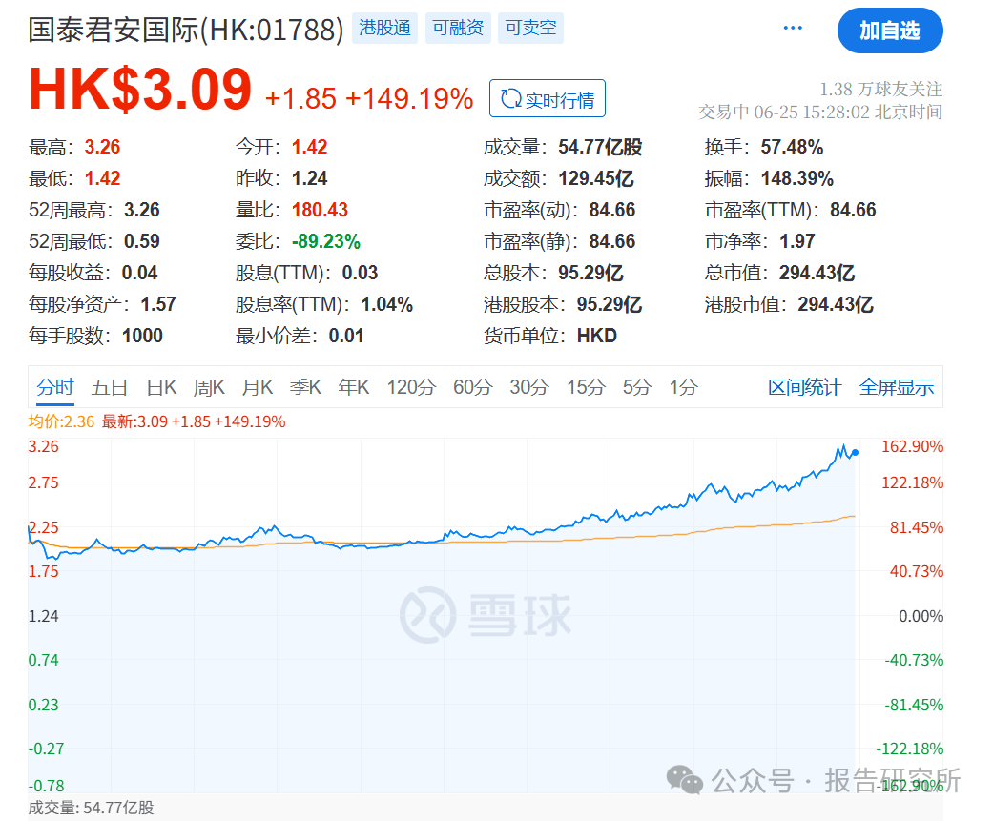Image resolution: width=993 pixels, height=821 pixels.
Task: Switch to the 120分 chart tab
Action: [411, 387]
